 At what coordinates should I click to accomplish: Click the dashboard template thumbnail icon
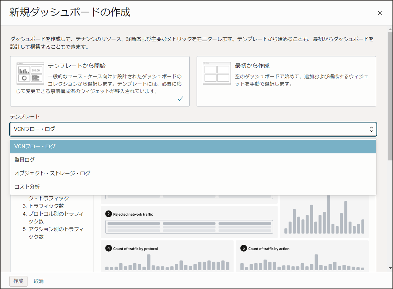coord(30,74)
